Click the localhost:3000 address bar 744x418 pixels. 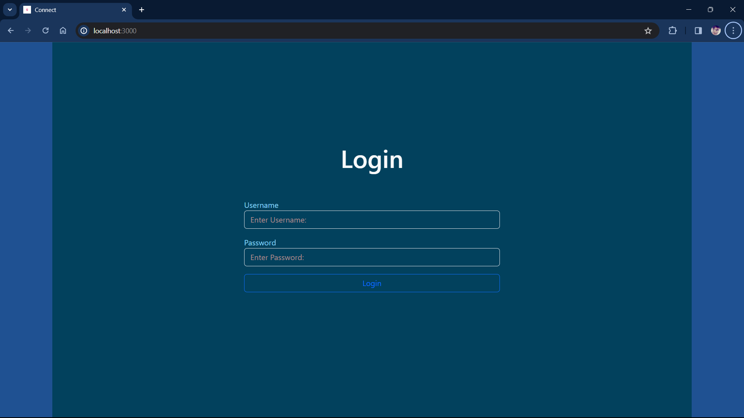pyautogui.click(x=349, y=31)
